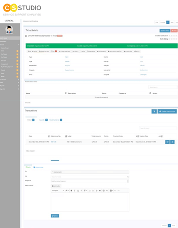Click the Add Media button
The image size is (178, 228).
pyautogui.click(x=56, y=186)
